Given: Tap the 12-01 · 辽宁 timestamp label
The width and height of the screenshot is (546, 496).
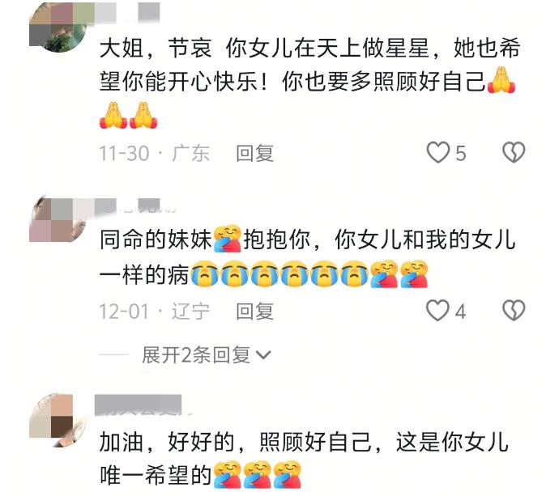Looking at the screenshot, I should coord(155,311).
